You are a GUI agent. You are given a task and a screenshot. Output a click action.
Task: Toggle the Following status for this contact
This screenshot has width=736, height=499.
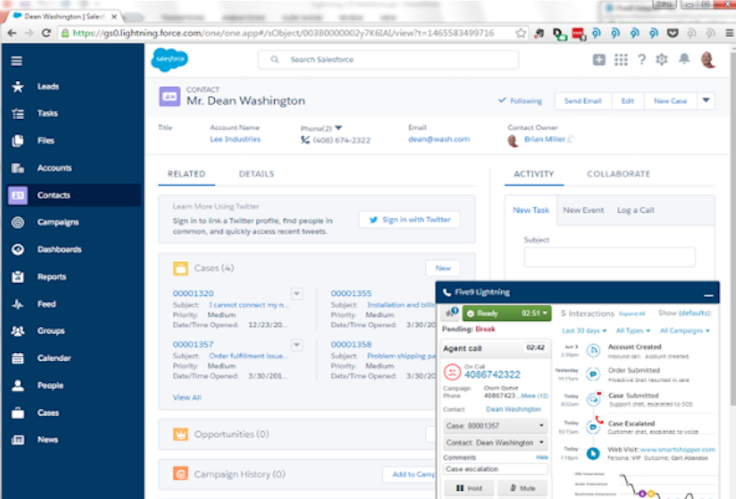point(520,100)
